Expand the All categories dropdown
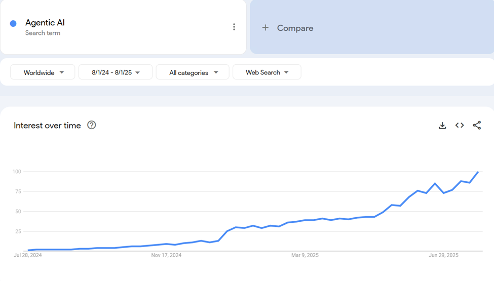494x281 pixels. click(x=193, y=72)
